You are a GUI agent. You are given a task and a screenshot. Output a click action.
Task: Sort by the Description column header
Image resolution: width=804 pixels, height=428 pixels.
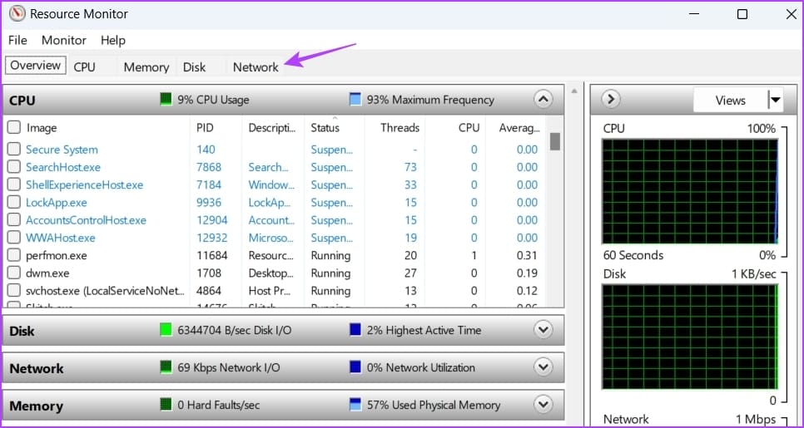click(273, 127)
